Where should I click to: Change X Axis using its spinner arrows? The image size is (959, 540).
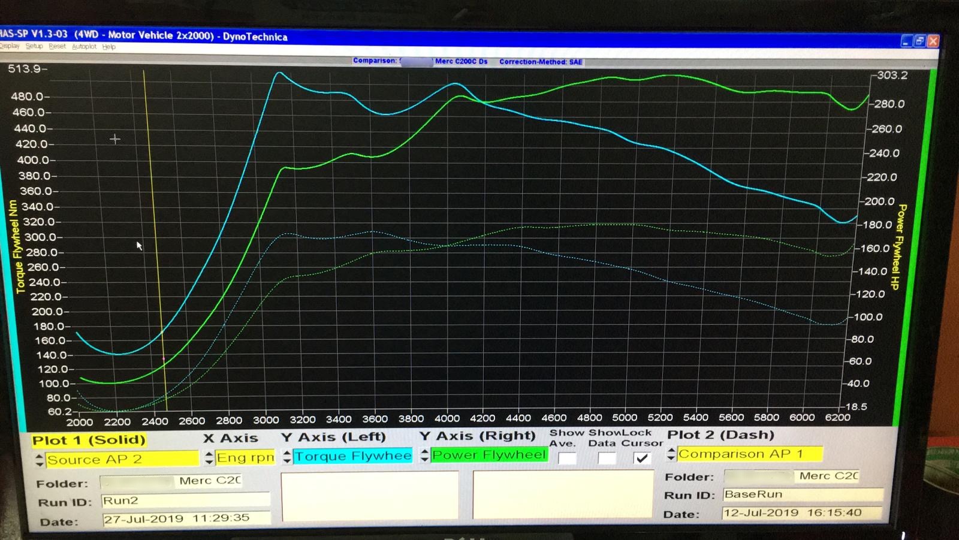click(x=209, y=458)
